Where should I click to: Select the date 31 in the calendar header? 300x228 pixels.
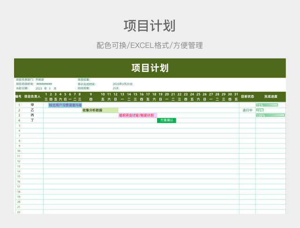[236, 94]
